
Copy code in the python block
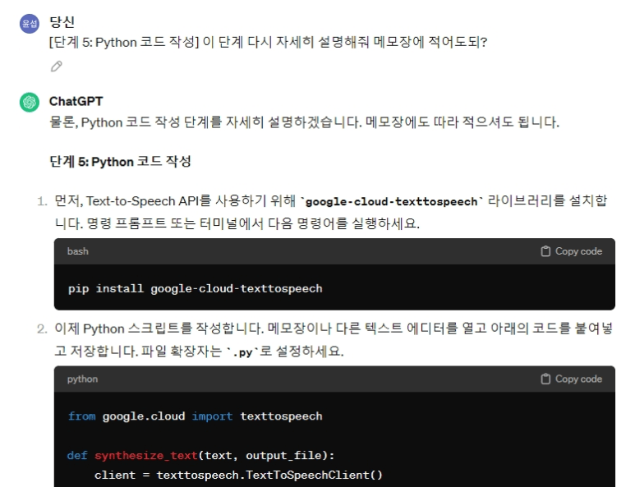pyautogui.click(x=571, y=379)
